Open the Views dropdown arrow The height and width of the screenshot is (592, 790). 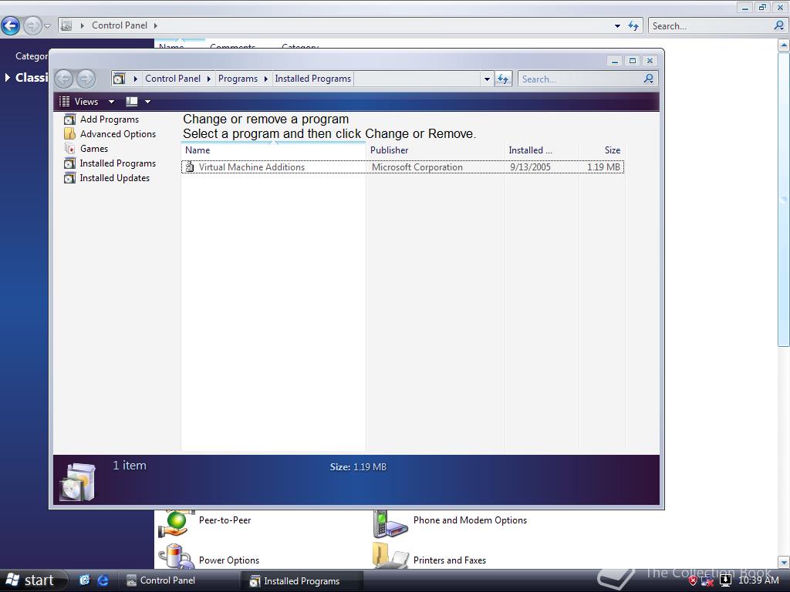click(x=111, y=102)
